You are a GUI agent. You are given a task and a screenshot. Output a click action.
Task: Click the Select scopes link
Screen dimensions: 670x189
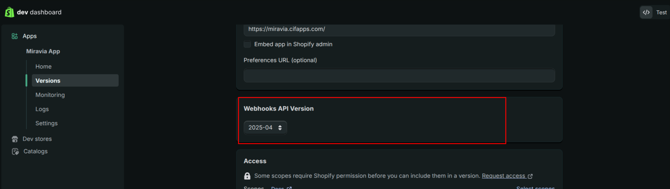[x=535, y=187]
